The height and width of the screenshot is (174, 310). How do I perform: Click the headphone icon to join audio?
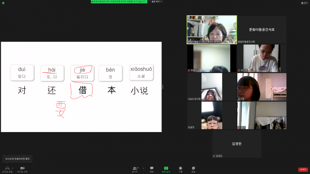point(7,168)
